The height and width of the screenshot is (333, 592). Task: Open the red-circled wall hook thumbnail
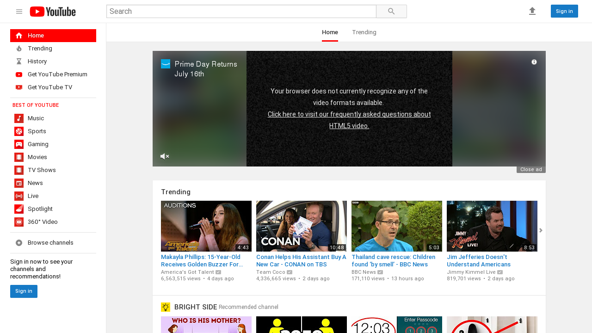492,325
